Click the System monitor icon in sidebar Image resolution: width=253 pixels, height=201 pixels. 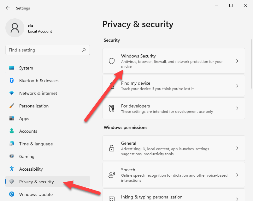click(x=12, y=68)
